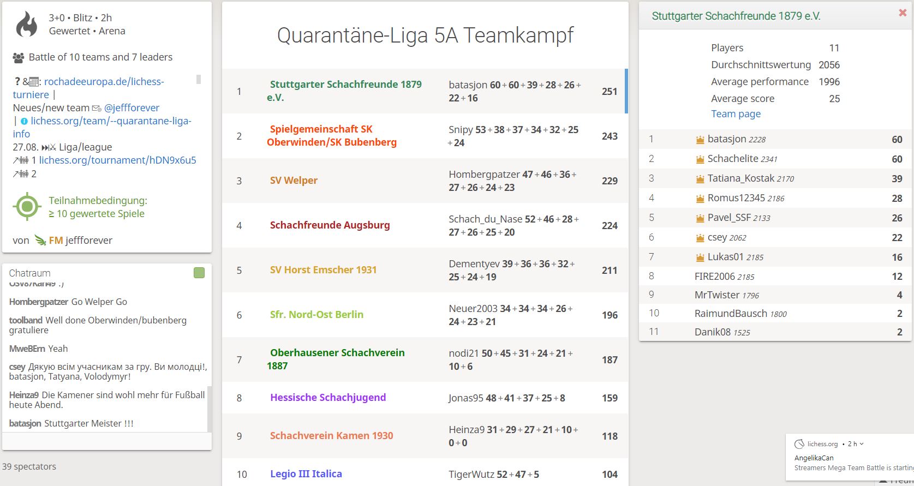Select the SV Welper team
Screen dimensions: 914x486
(x=294, y=181)
